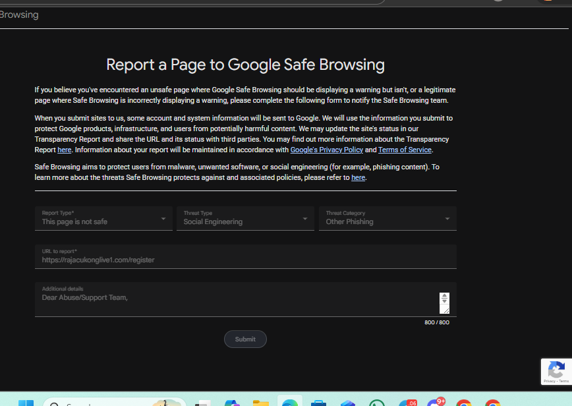Click the 'Report a Page to Google Safe Browsing' heading
Image resolution: width=572 pixels, height=406 pixels.
coord(246,65)
